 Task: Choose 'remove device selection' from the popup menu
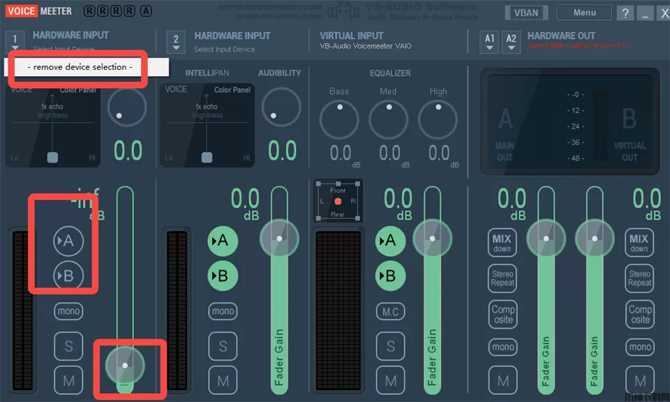point(80,67)
